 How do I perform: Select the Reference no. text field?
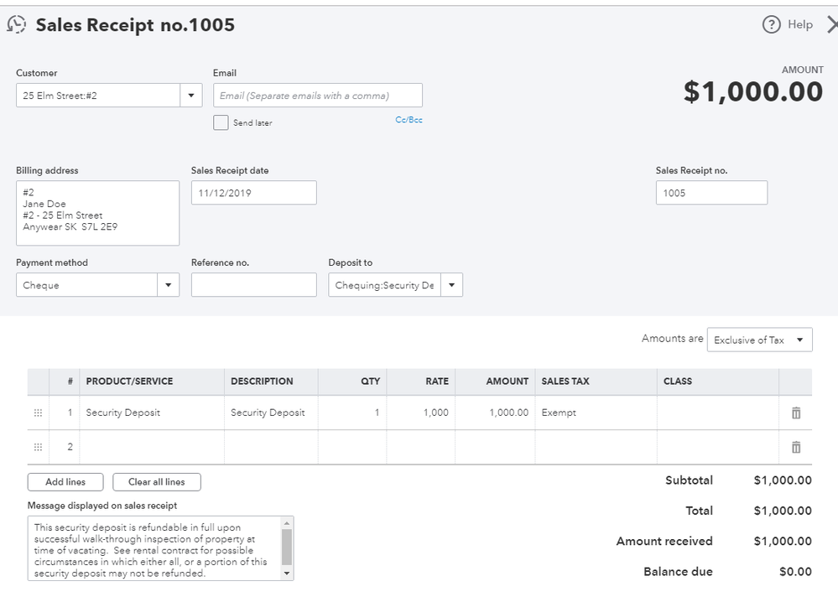[x=253, y=285]
